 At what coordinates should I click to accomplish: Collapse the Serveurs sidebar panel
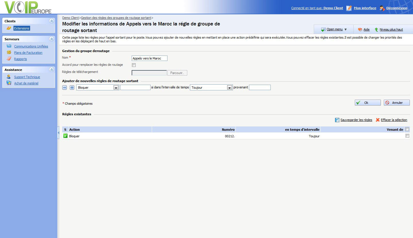pos(52,39)
